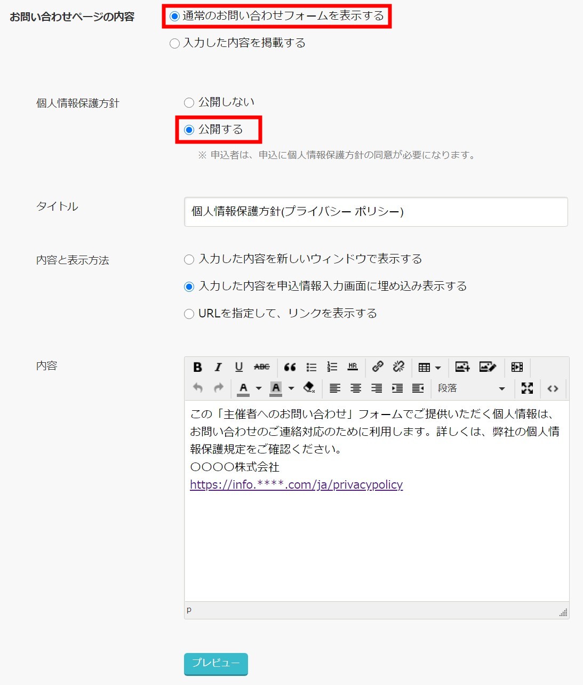Insert a new image into the content

(x=462, y=367)
